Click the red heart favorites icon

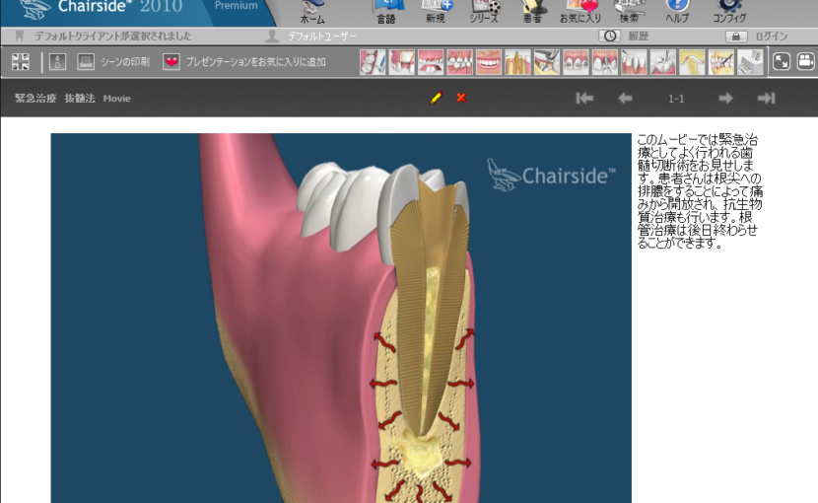(171, 61)
